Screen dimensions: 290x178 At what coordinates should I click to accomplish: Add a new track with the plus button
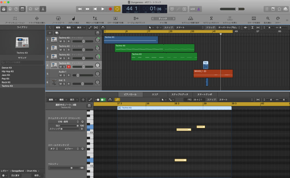[x=50, y=33]
